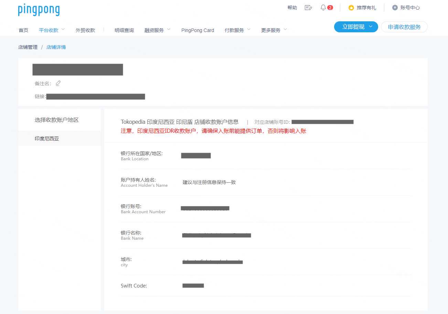Click 银行所在国家/地区 Bank Location label
Screen dimensions: 448x314
tap(141, 156)
